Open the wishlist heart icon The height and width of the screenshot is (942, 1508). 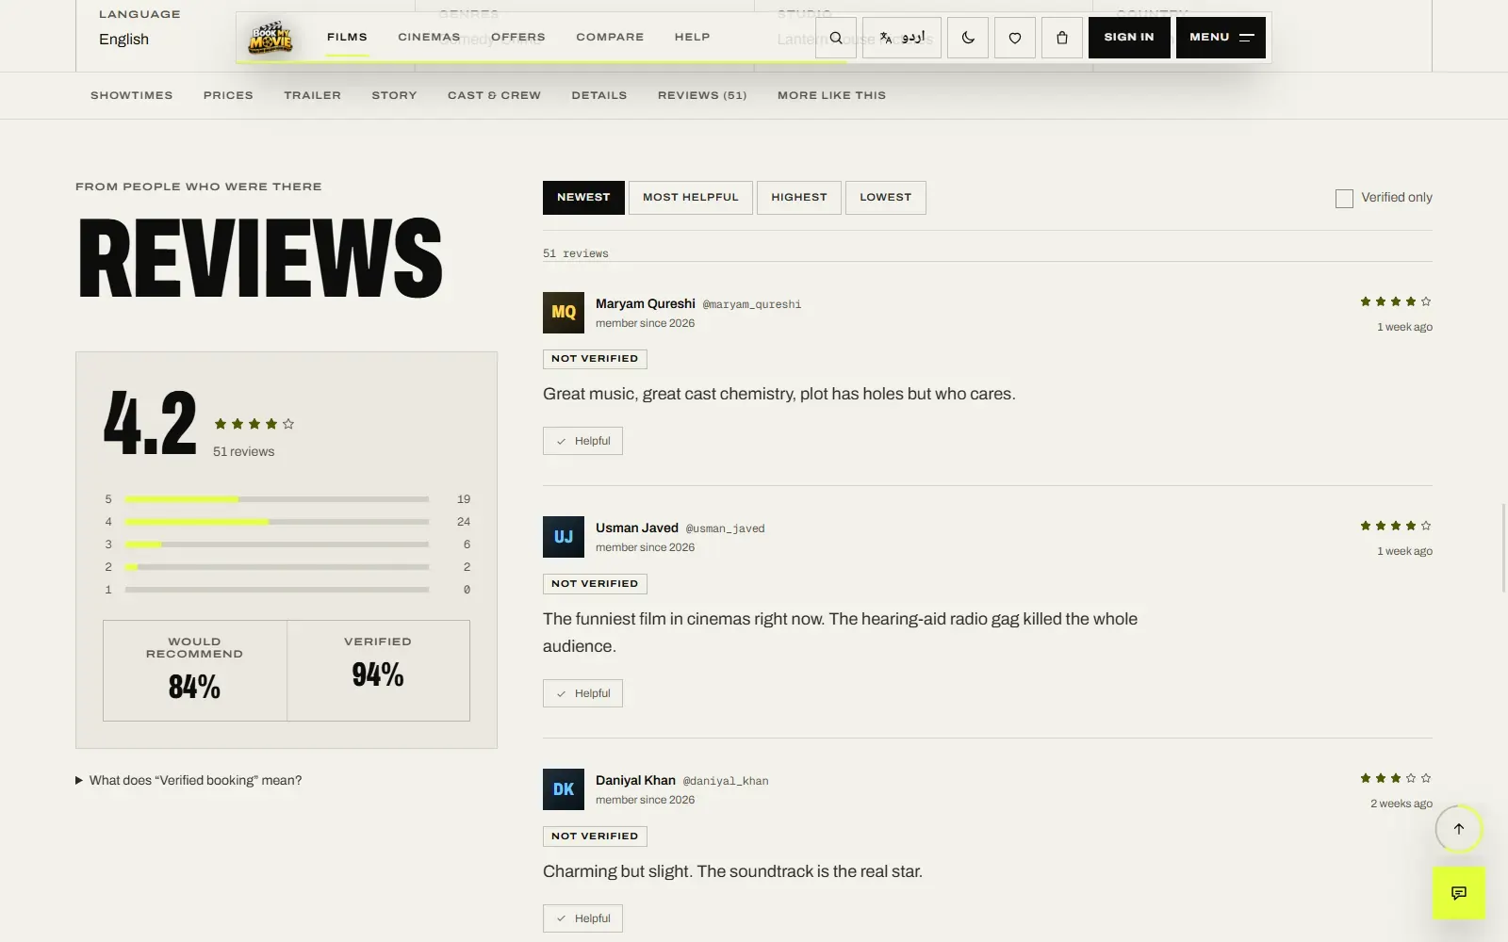[x=1015, y=38]
